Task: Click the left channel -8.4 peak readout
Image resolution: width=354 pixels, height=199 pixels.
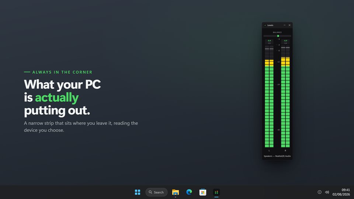Action: pos(269,41)
